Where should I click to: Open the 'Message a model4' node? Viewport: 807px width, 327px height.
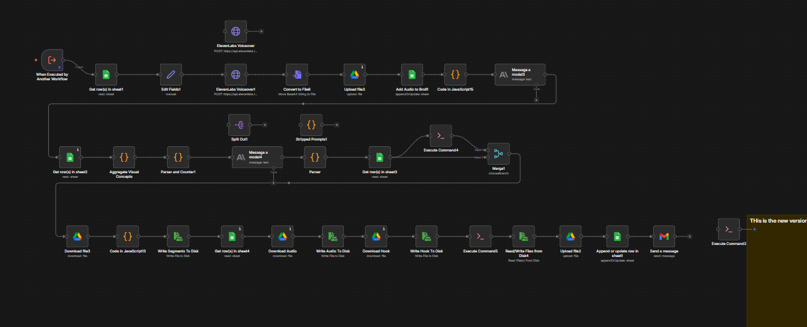[258, 157]
